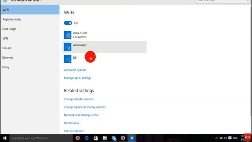Select the AndroidAP network name
This screenshot has width=252, height=142.
pyautogui.click(x=80, y=45)
